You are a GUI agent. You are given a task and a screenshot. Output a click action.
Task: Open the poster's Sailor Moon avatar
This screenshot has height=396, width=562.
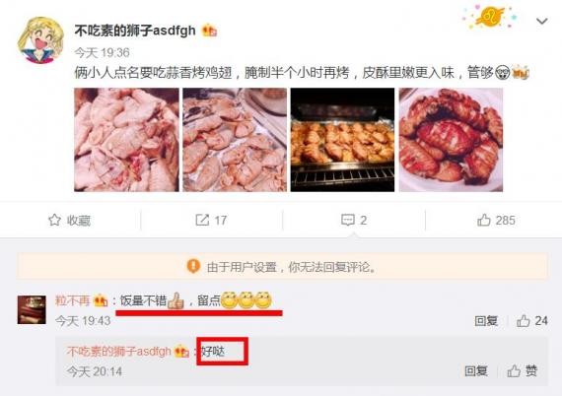tap(40, 40)
